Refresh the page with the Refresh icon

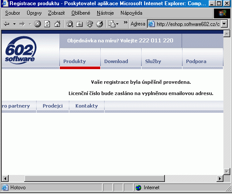point(47,24)
